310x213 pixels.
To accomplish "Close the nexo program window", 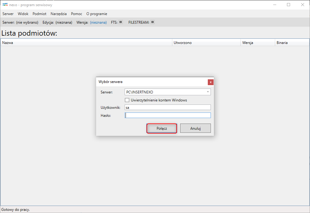I will coord(303,5).
